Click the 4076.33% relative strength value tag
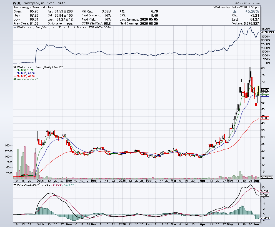This screenshot has height=227, width=275. click(267, 32)
